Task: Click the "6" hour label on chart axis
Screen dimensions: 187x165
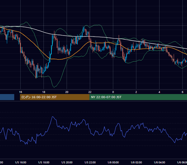Action: coord(183,92)
